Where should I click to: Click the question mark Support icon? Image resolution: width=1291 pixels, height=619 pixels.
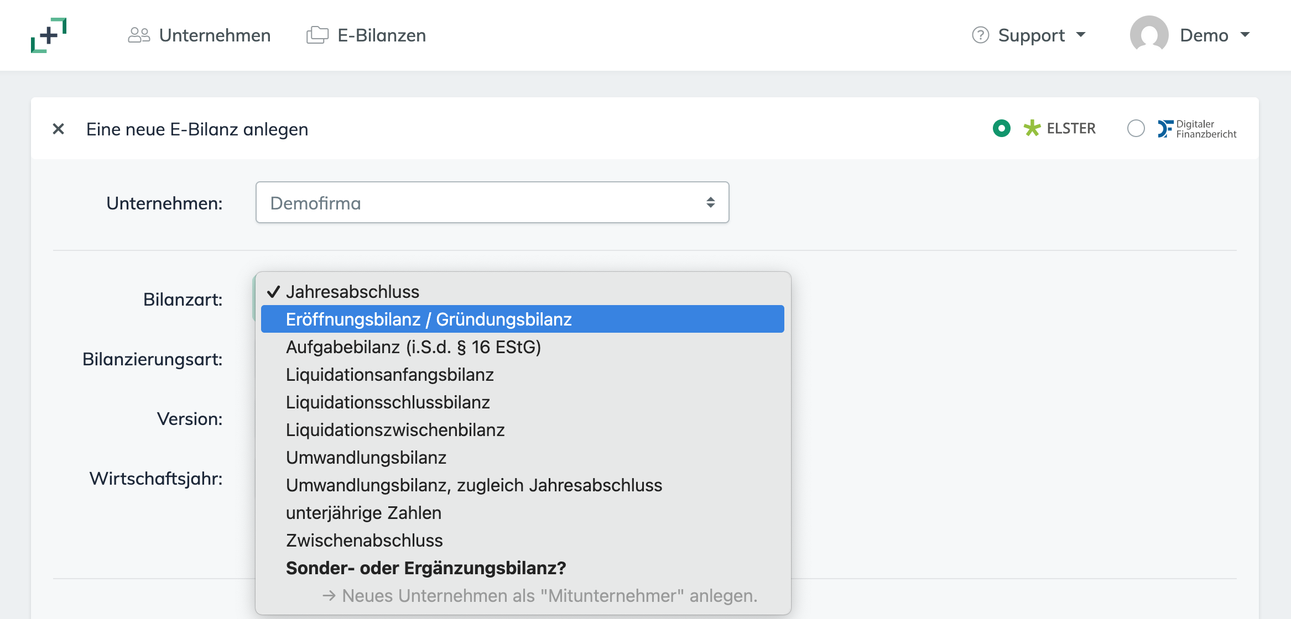click(x=980, y=35)
